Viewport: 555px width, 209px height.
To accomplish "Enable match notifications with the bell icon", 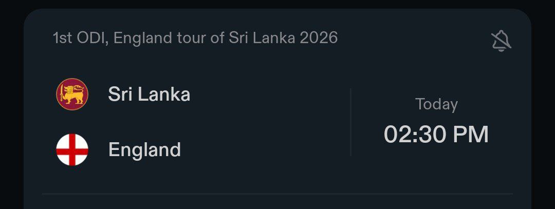I will click(x=501, y=41).
